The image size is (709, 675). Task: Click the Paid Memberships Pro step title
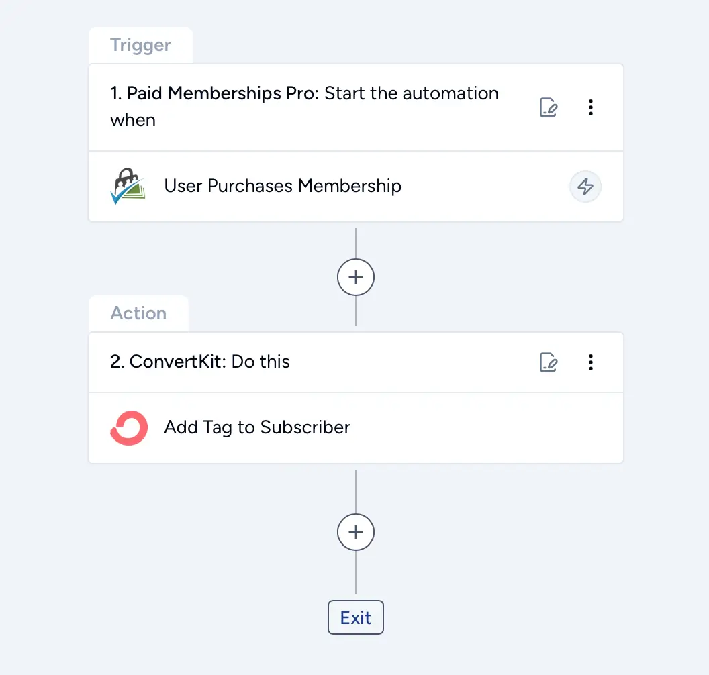(304, 107)
